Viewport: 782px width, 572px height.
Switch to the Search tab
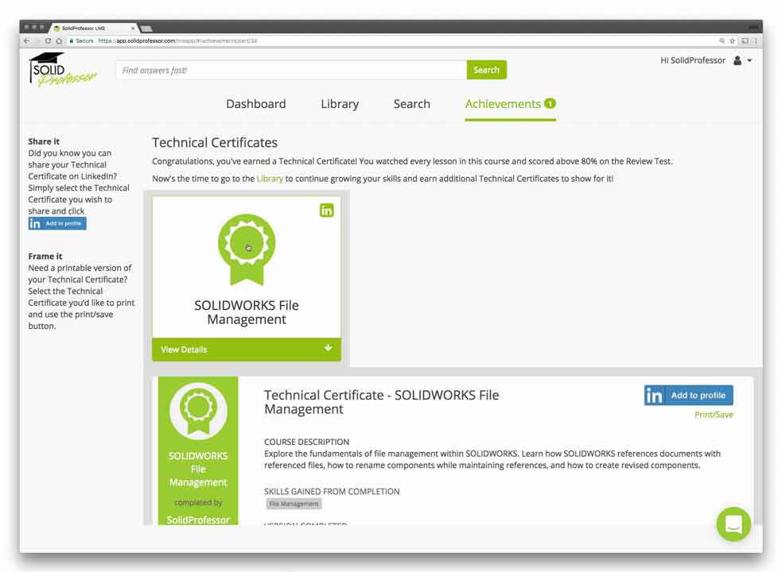pyautogui.click(x=411, y=104)
